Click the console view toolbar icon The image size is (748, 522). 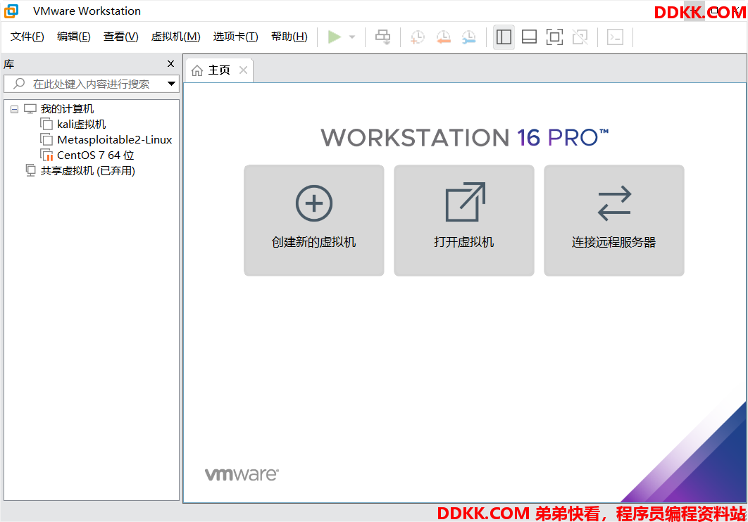pyautogui.click(x=616, y=37)
